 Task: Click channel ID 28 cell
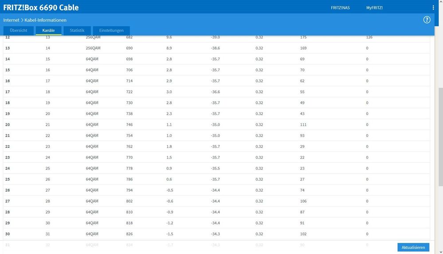click(48, 201)
